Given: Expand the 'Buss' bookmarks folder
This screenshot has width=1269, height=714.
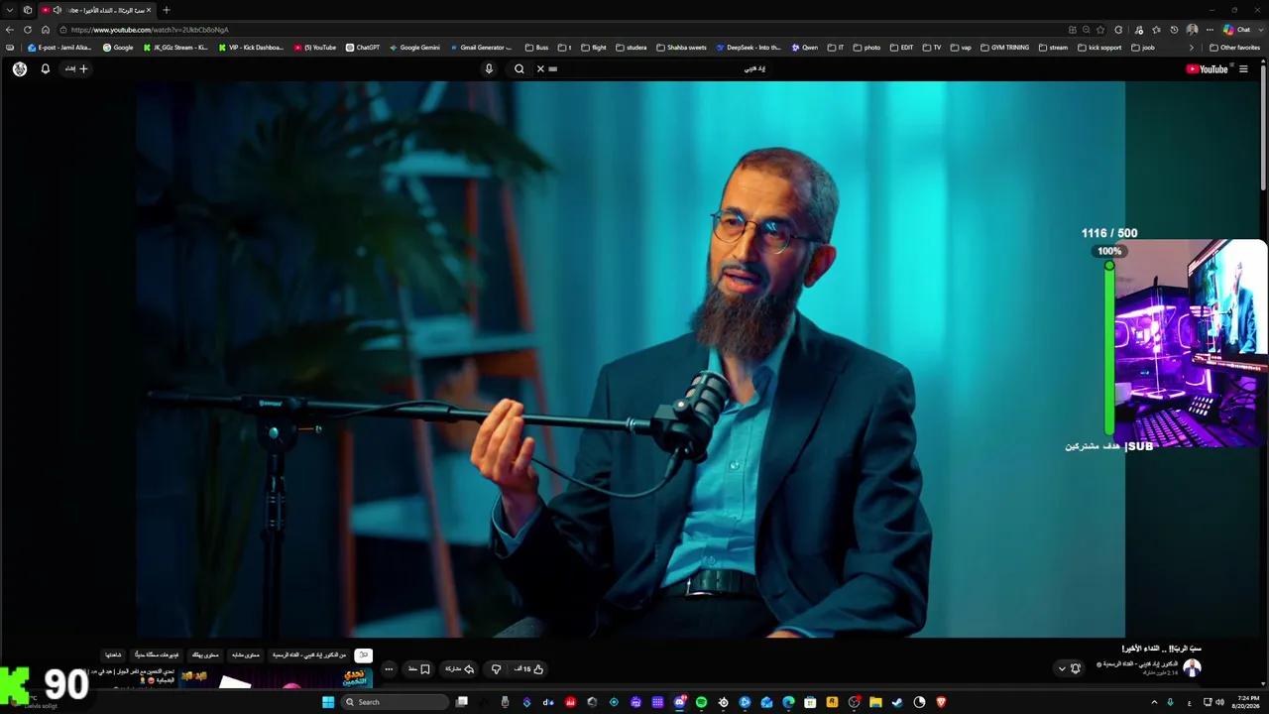Looking at the screenshot, I should 536,48.
